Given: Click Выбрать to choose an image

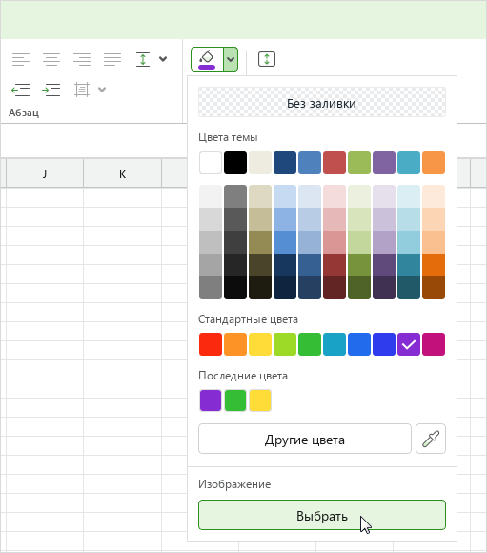Looking at the screenshot, I should [x=322, y=515].
